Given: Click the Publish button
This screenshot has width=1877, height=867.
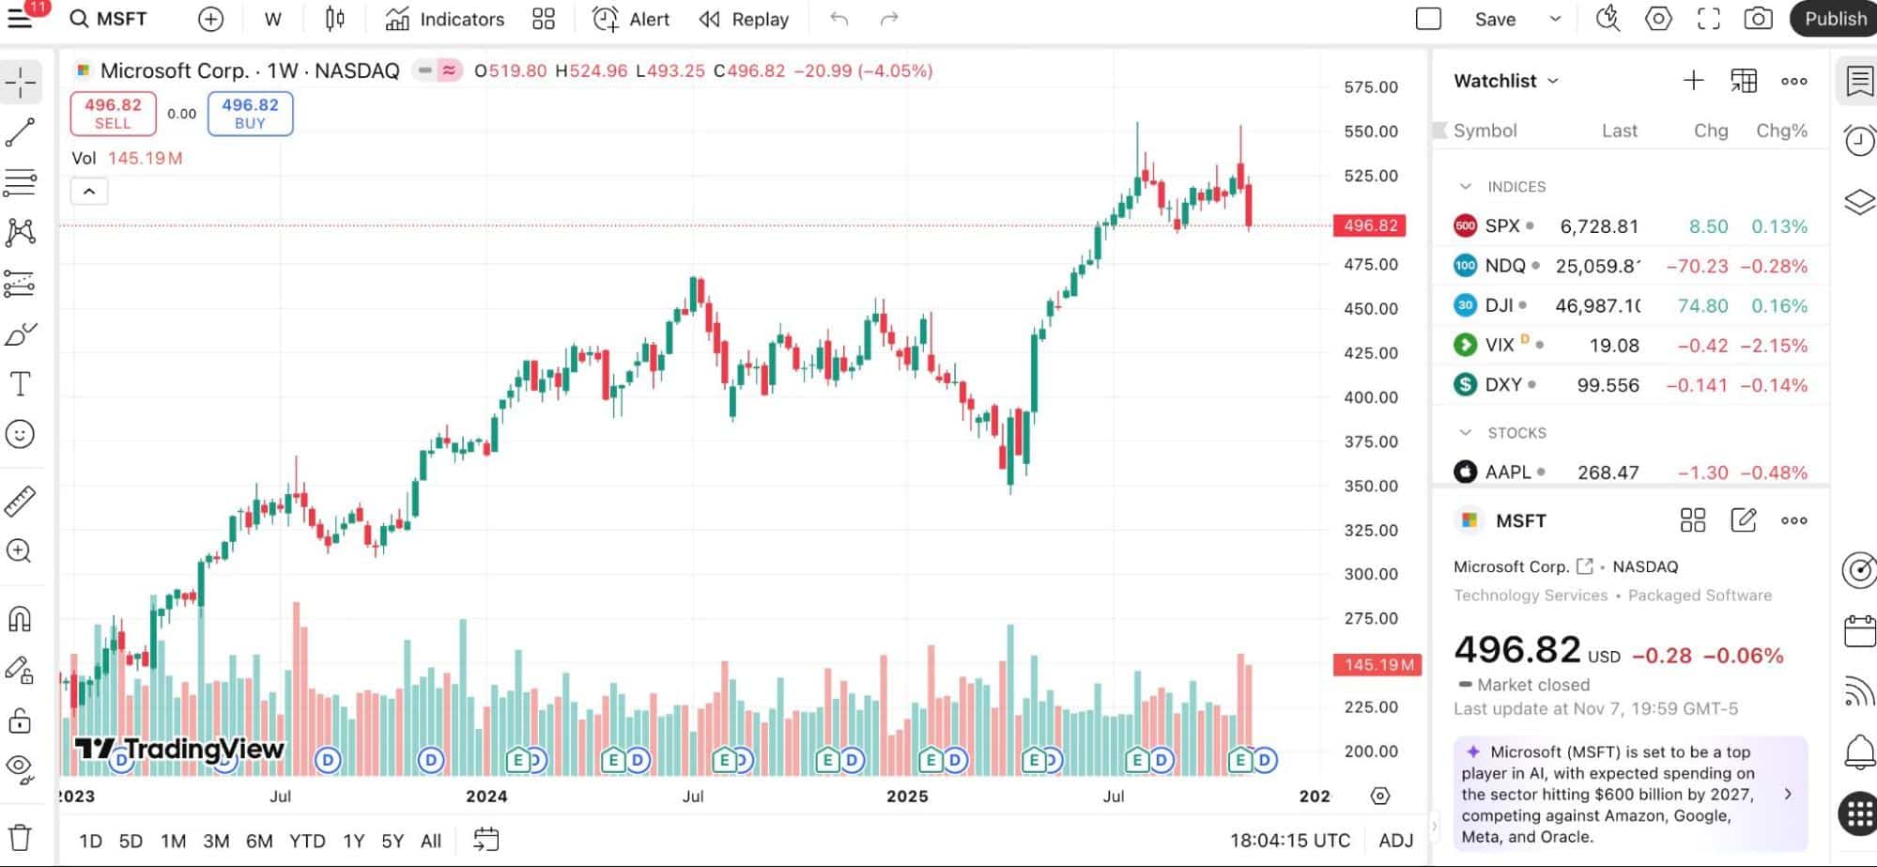Looking at the screenshot, I should (1832, 19).
